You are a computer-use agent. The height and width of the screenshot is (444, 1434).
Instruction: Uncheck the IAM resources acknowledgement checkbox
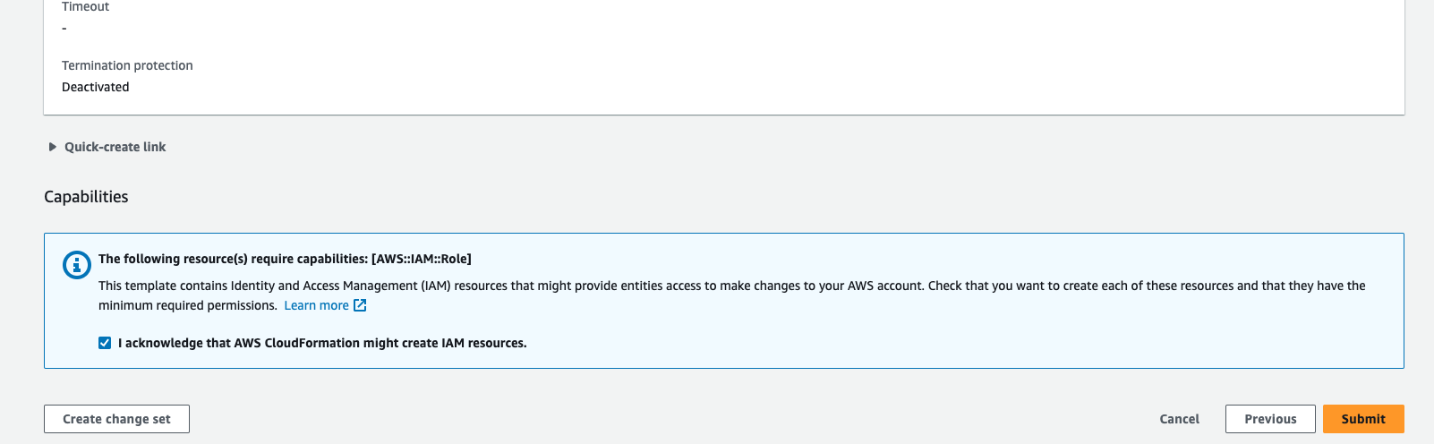coord(105,343)
